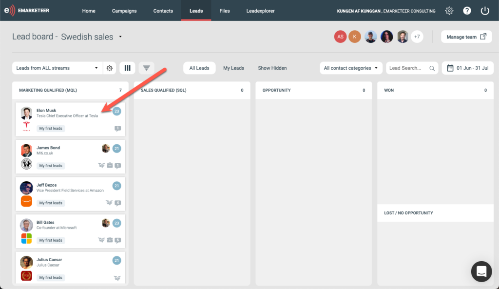499x289 pixels.
Task: Click the K team member avatar
Action: click(355, 37)
